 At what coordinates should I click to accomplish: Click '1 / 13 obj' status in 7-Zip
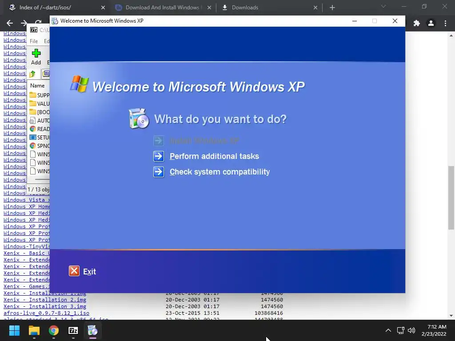pos(38,189)
